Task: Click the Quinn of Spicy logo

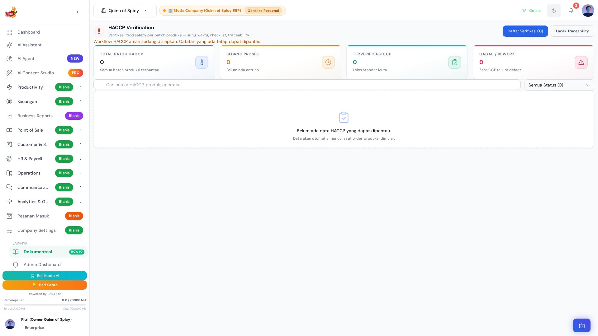Action: 11,12
